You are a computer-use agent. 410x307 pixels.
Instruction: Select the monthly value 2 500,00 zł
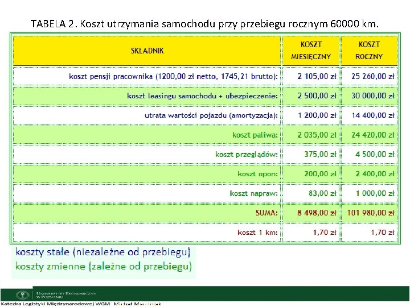tap(317, 96)
